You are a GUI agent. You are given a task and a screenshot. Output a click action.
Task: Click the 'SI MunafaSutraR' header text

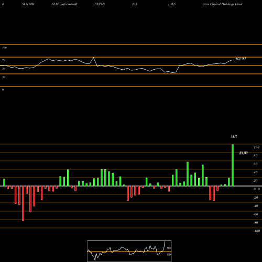[64, 4]
